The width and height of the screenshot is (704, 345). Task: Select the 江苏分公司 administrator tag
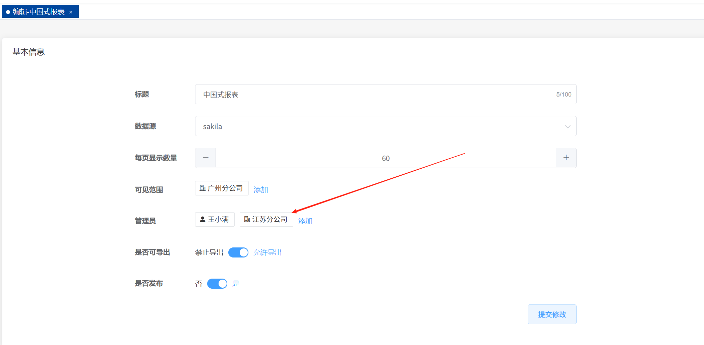click(x=270, y=220)
